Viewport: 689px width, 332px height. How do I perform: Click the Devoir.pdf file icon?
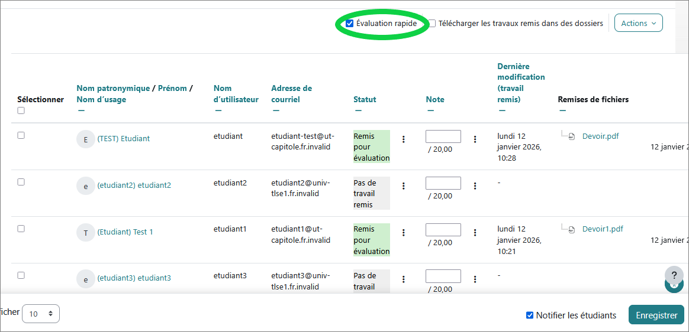pyautogui.click(x=571, y=136)
